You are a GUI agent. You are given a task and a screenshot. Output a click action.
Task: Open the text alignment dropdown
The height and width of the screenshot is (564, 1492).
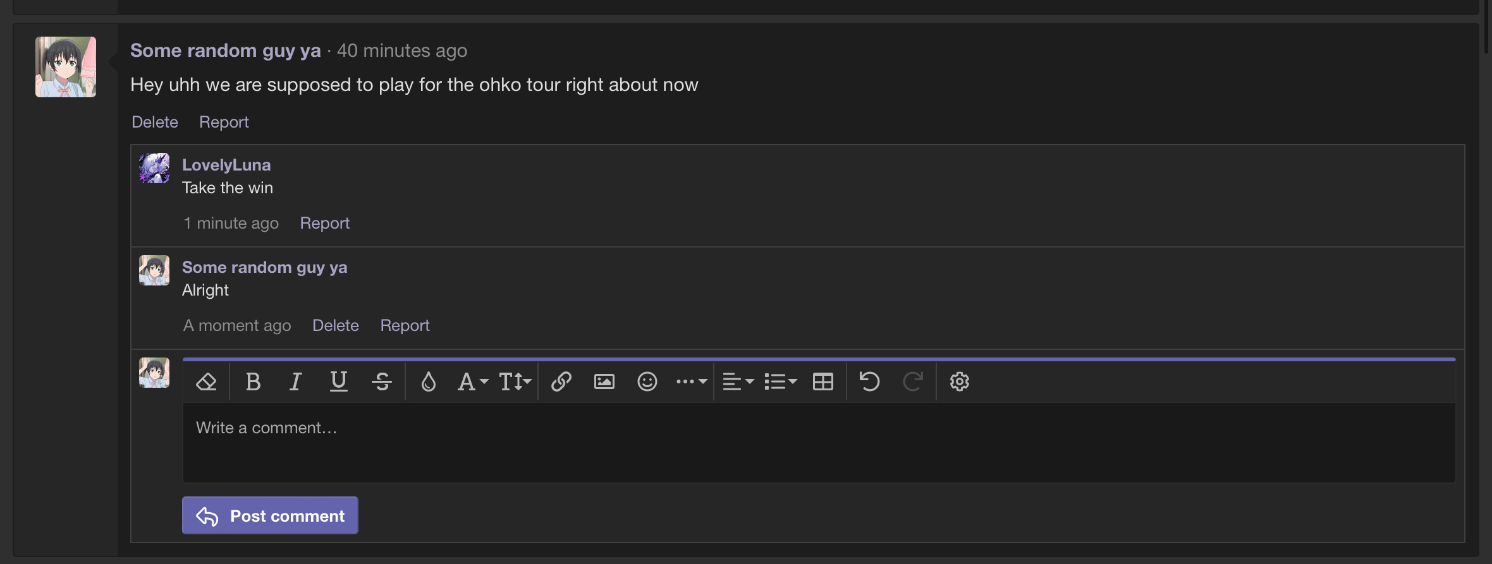[x=738, y=381]
